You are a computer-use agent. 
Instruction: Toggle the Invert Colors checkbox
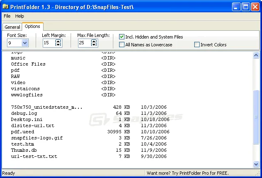197,45
